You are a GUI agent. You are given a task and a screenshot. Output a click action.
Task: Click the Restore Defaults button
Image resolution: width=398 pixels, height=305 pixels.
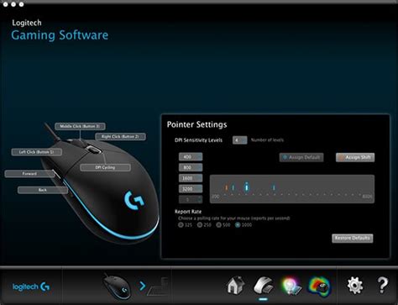click(353, 239)
